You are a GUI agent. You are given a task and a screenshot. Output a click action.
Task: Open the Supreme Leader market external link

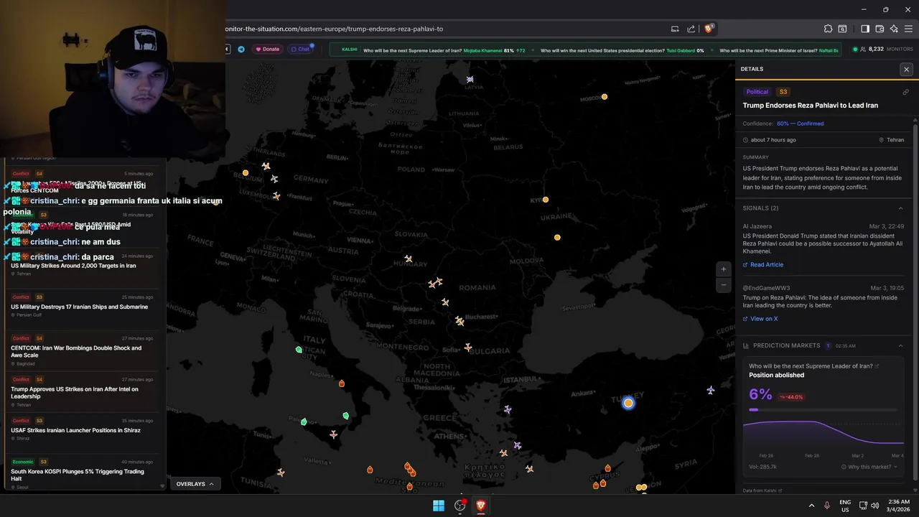coord(877,366)
